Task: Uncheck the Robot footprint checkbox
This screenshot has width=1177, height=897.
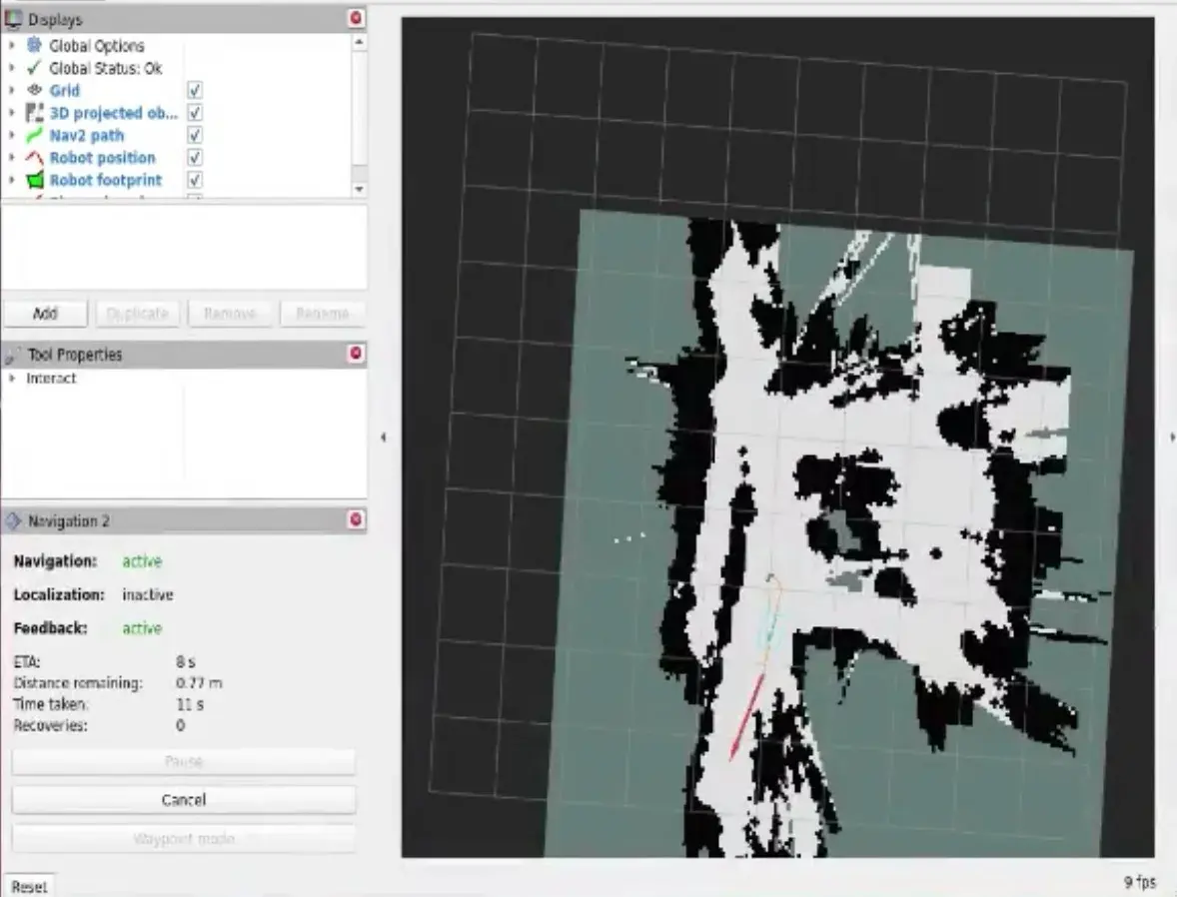Action: coord(195,180)
